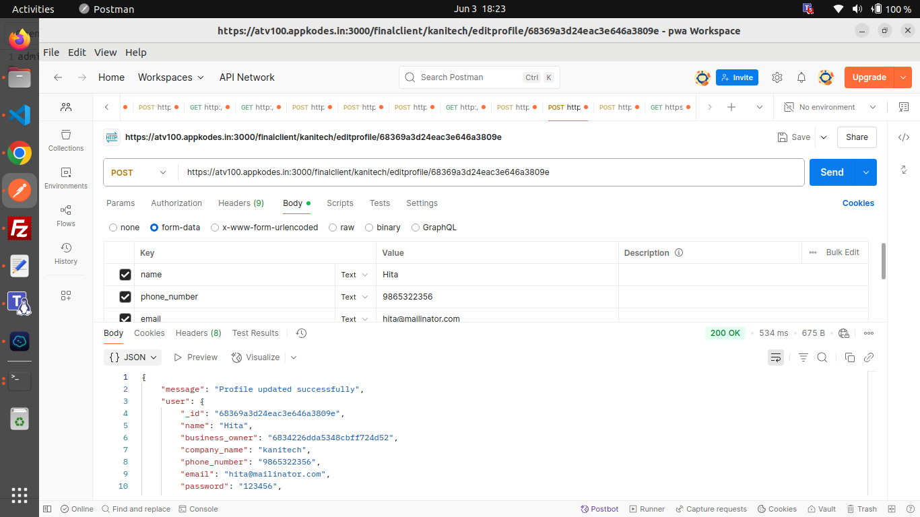Open the Text type dropdown for phone_number
This screenshot has height=517, width=920.
click(354, 297)
